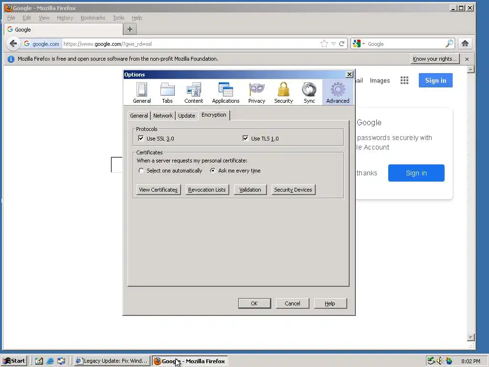This screenshot has width=489, height=367.
Task: Open the Privacy mask category
Action: [256, 92]
